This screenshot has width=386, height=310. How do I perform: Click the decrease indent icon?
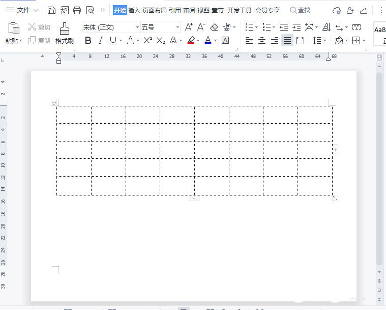point(284,27)
